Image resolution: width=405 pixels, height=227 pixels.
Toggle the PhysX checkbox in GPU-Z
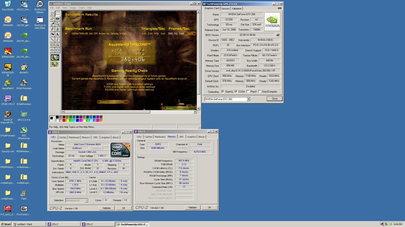click(x=248, y=92)
